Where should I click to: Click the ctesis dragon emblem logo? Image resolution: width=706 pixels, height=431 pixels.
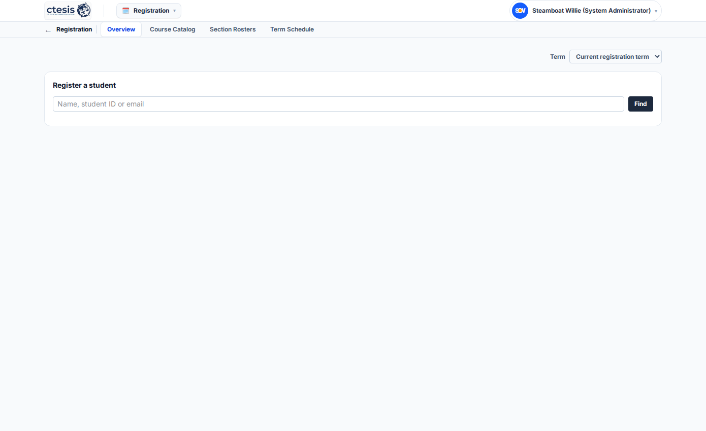tap(84, 10)
